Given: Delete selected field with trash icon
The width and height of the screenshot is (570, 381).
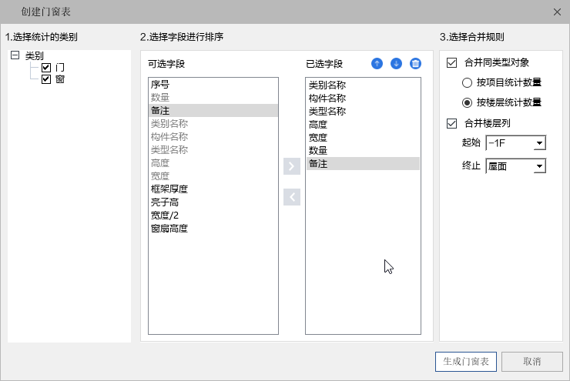Looking at the screenshot, I should [x=415, y=64].
